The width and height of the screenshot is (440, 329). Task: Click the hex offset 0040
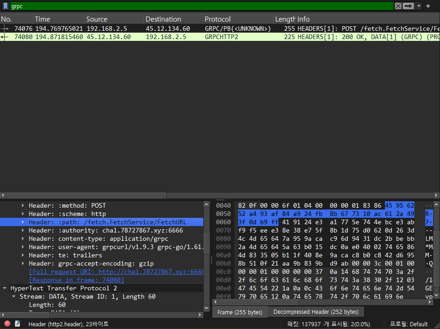pos(223,206)
